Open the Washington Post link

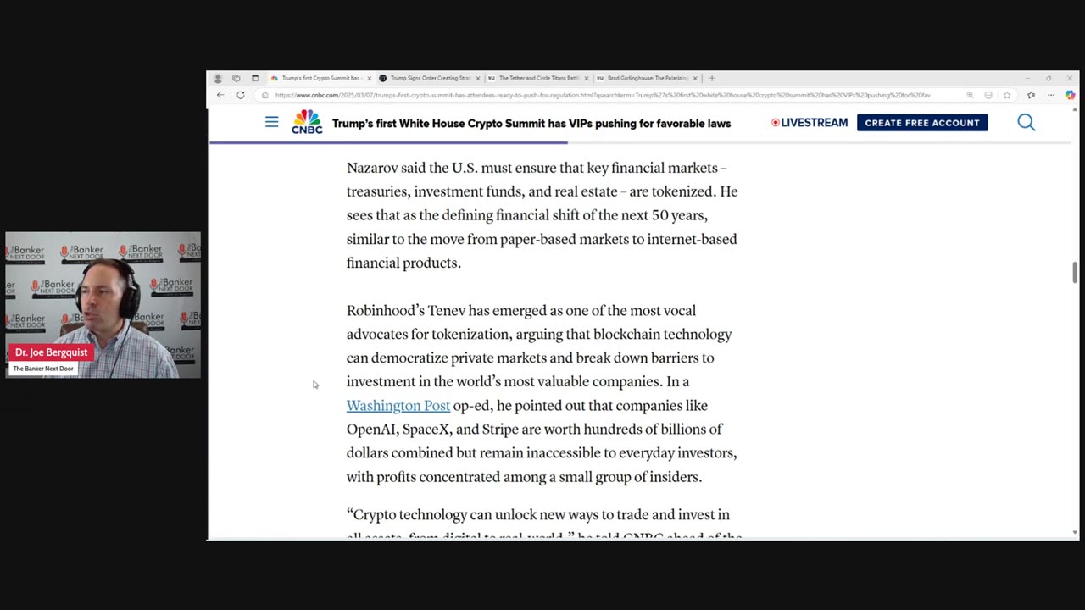click(398, 406)
